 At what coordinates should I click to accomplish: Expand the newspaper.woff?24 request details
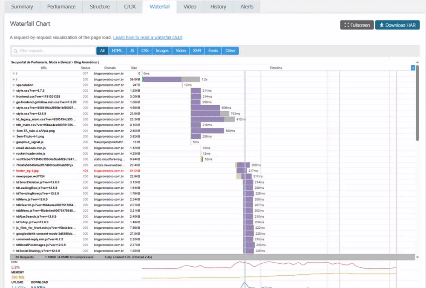[x=14, y=177]
